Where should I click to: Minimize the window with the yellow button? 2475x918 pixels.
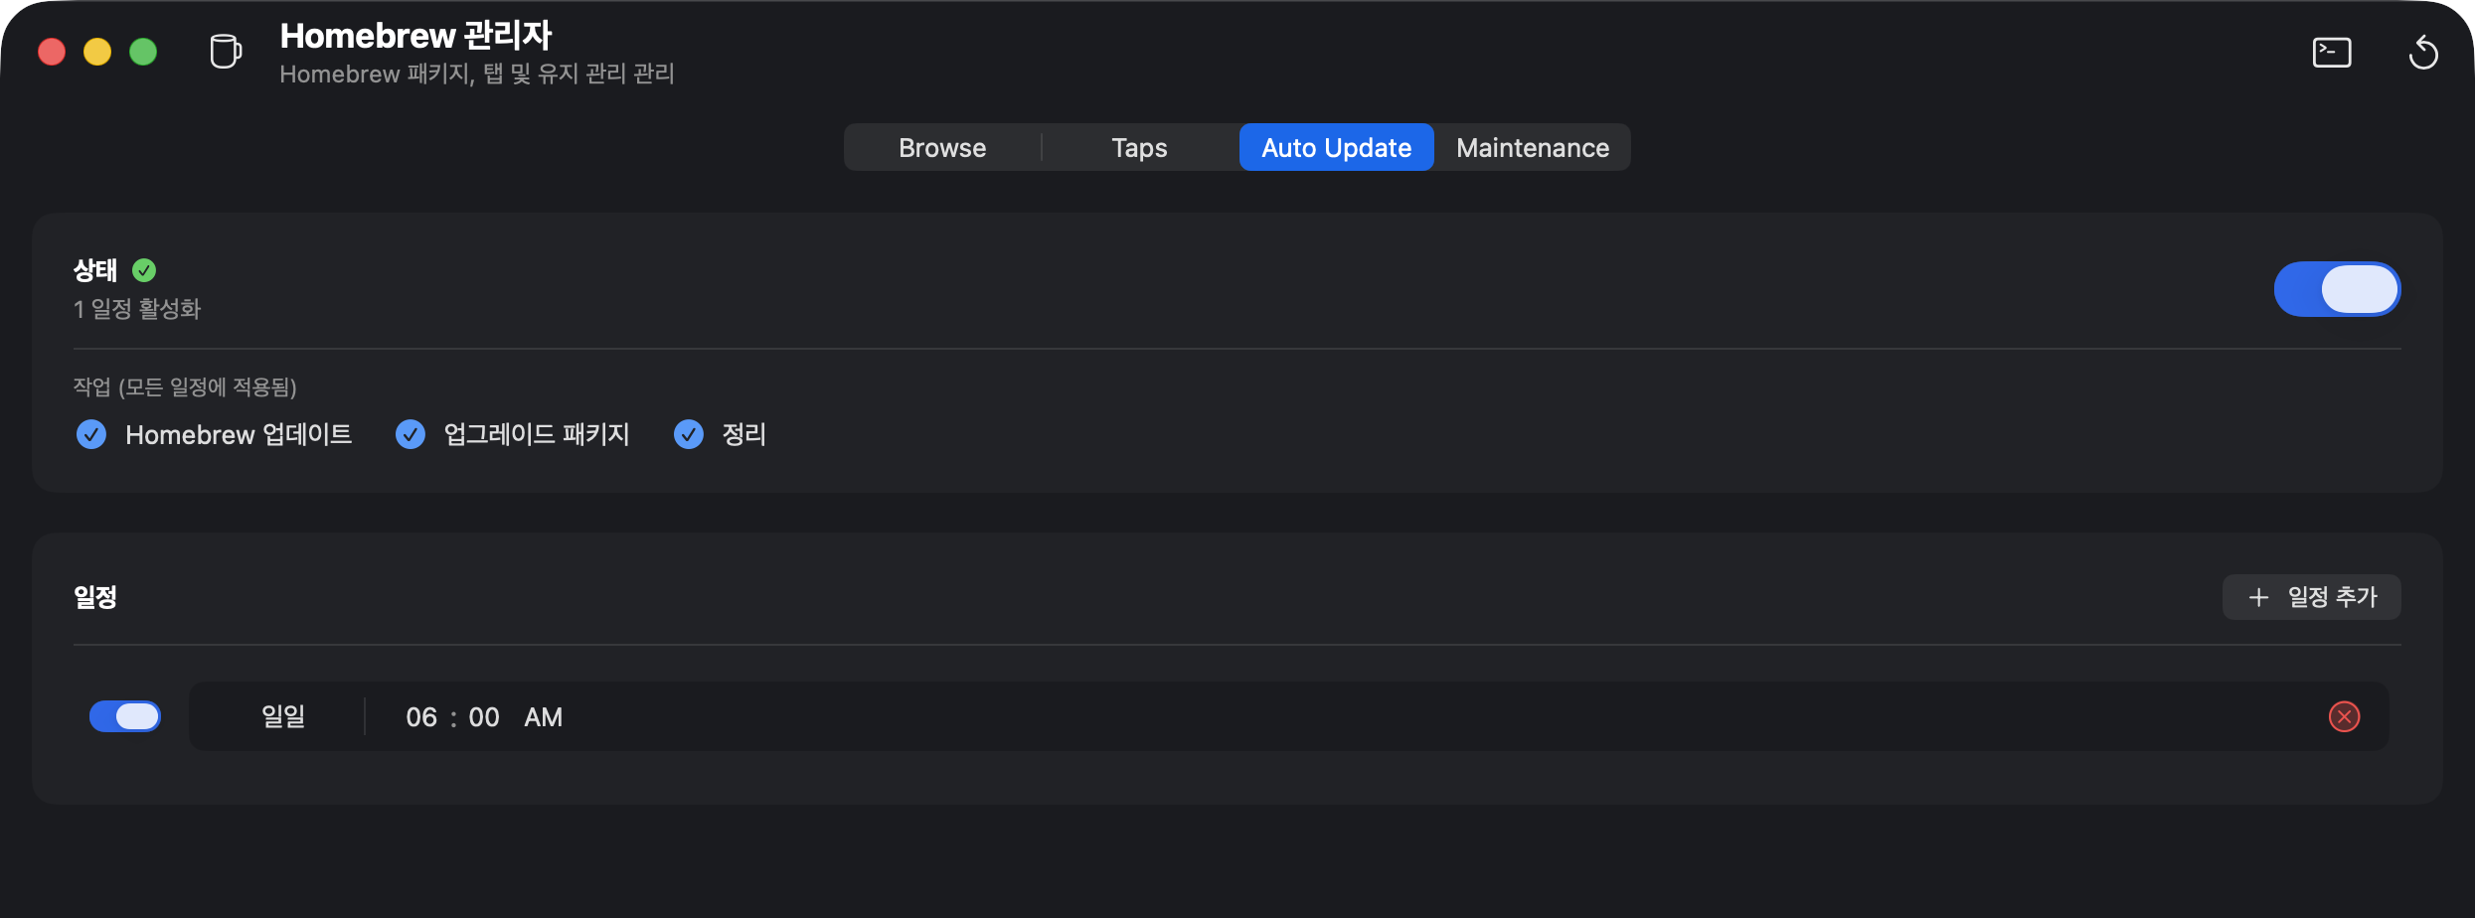click(x=97, y=52)
